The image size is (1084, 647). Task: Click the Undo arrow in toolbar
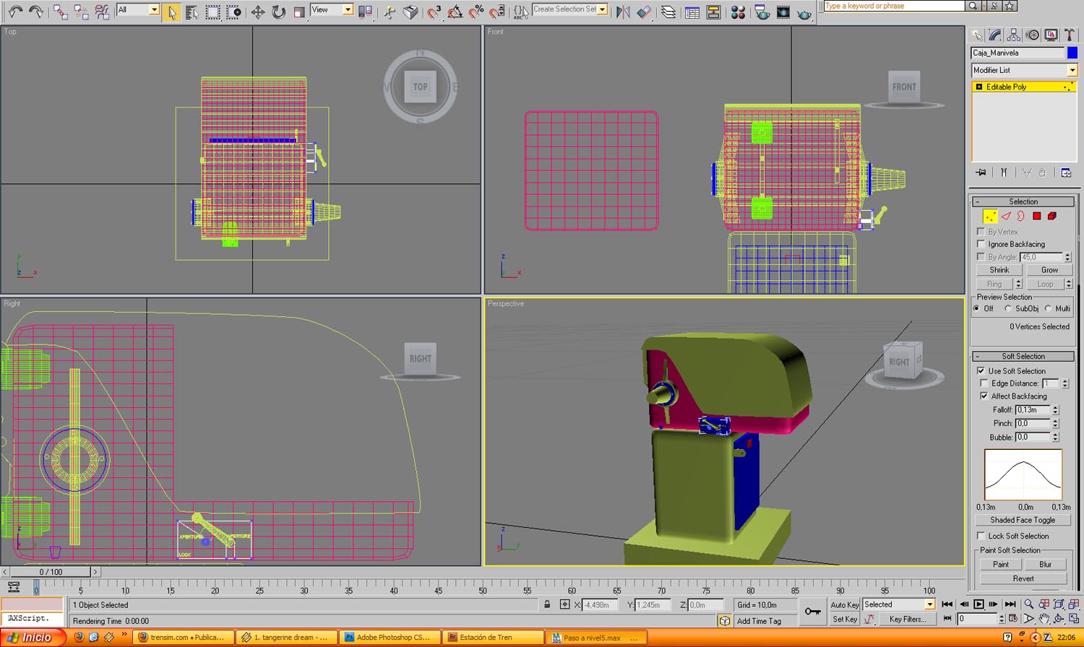pos(15,12)
